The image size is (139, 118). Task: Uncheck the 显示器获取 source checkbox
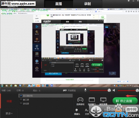tap(21, 96)
